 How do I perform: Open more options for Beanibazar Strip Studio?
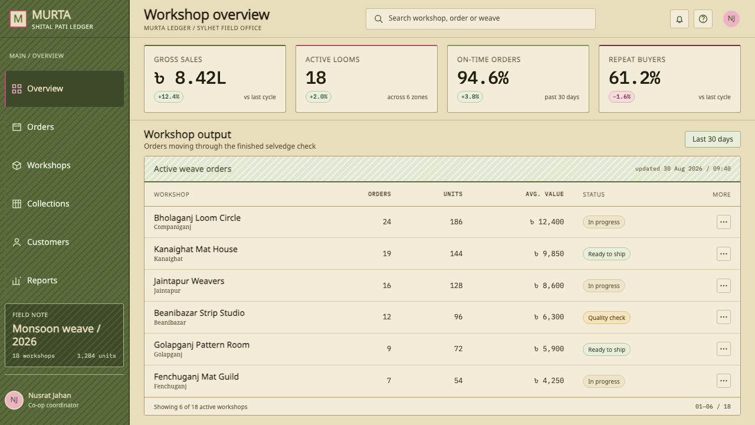coord(724,317)
